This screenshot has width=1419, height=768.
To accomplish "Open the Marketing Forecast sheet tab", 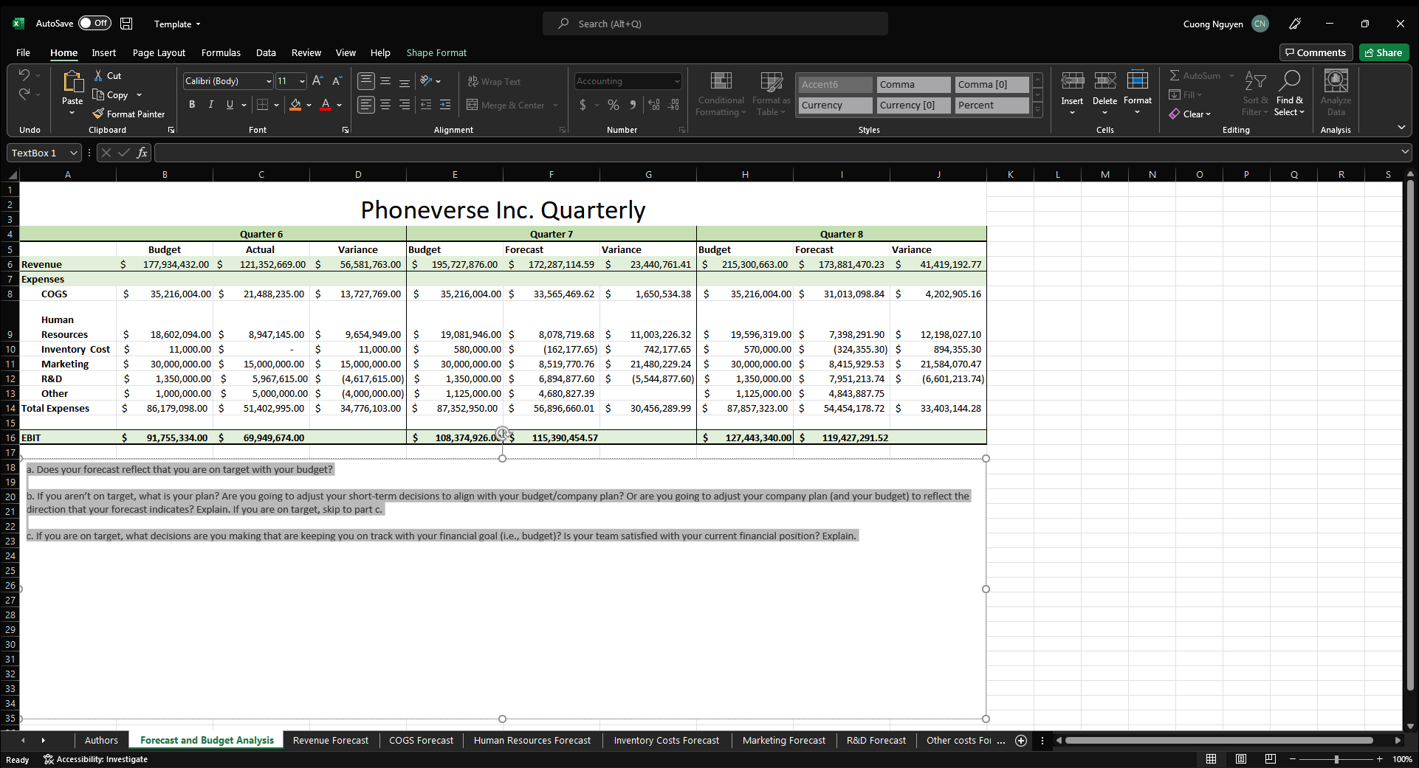I will pyautogui.click(x=784, y=741).
